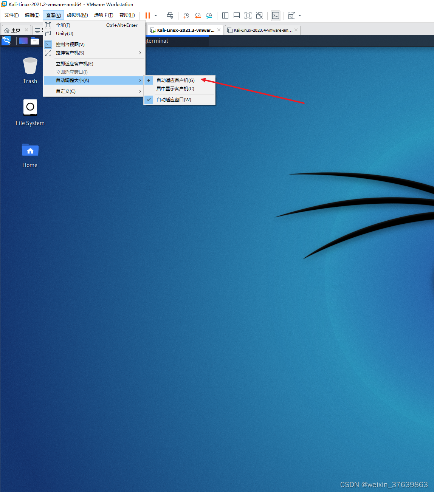This screenshot has height=492, width=434.
Task: Select 全屏(F) in the view menu
Action: [x=94, y=25]
